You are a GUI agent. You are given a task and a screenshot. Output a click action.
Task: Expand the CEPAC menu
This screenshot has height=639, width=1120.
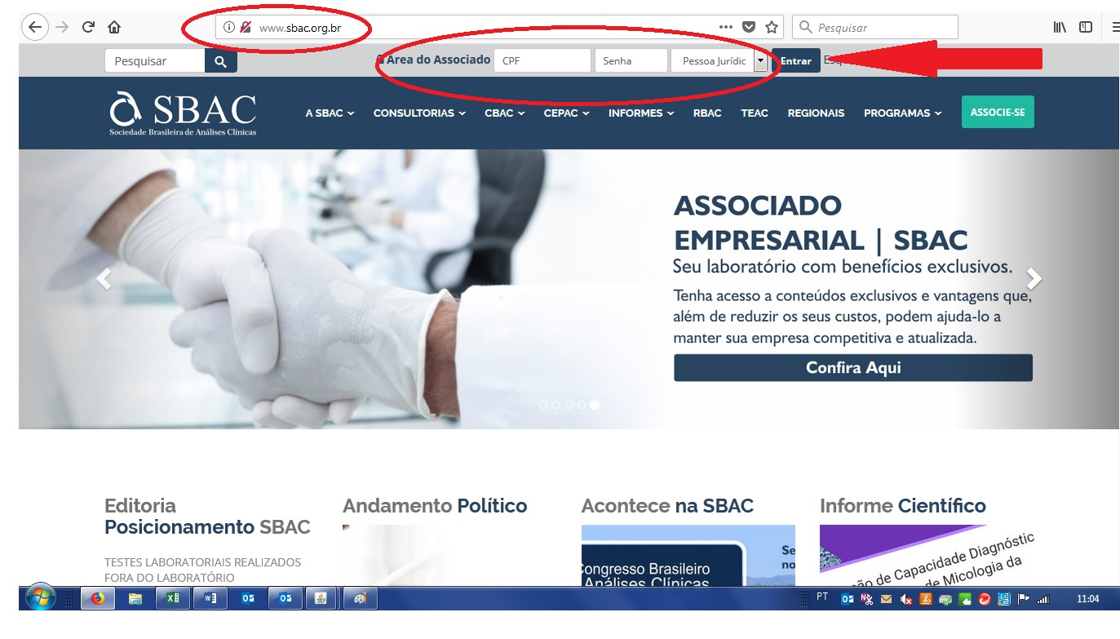click(x=566, y=113)
